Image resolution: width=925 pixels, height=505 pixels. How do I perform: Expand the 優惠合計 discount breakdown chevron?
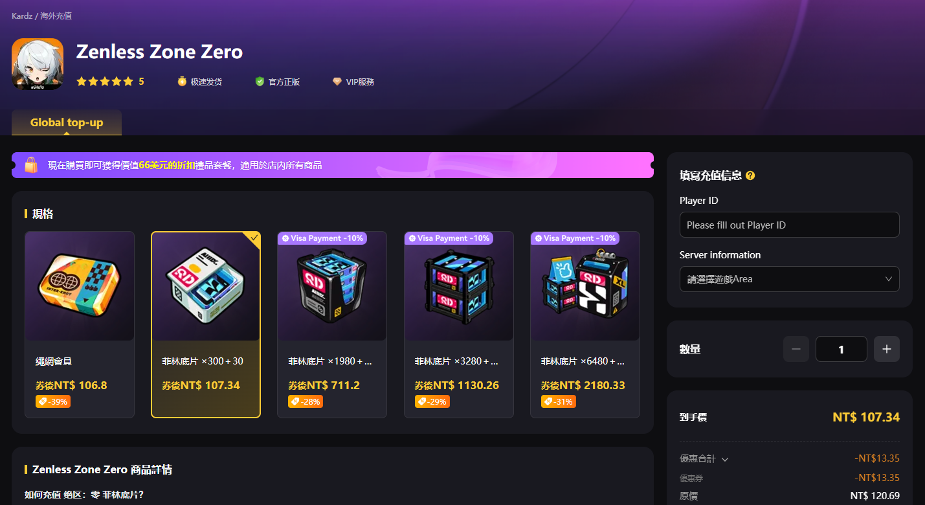[x=725, y=459]
